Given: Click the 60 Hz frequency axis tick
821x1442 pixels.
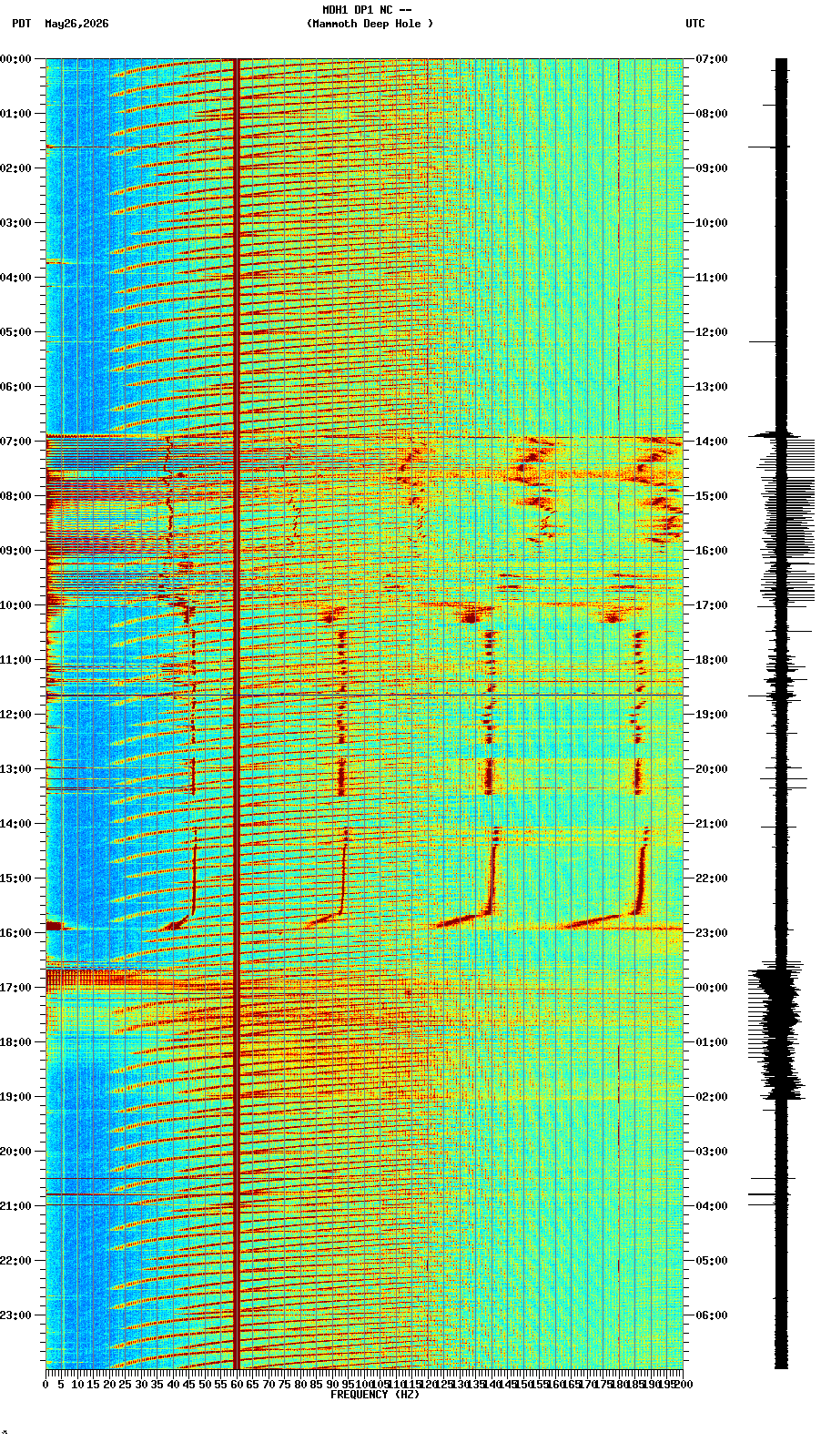Looking at the screenshot, I should (x=237, y=1385).
